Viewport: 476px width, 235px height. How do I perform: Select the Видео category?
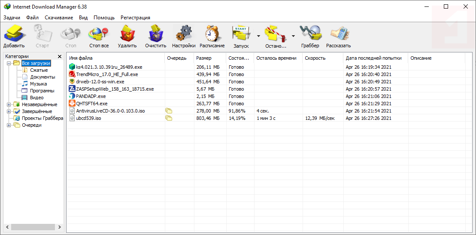point(37,98)
